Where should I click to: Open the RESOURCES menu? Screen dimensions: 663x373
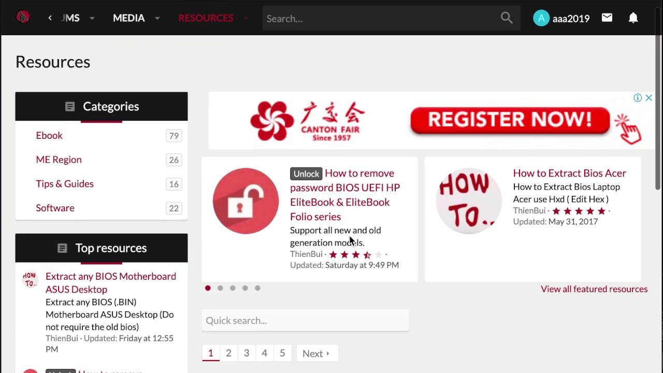coord(206,18)
